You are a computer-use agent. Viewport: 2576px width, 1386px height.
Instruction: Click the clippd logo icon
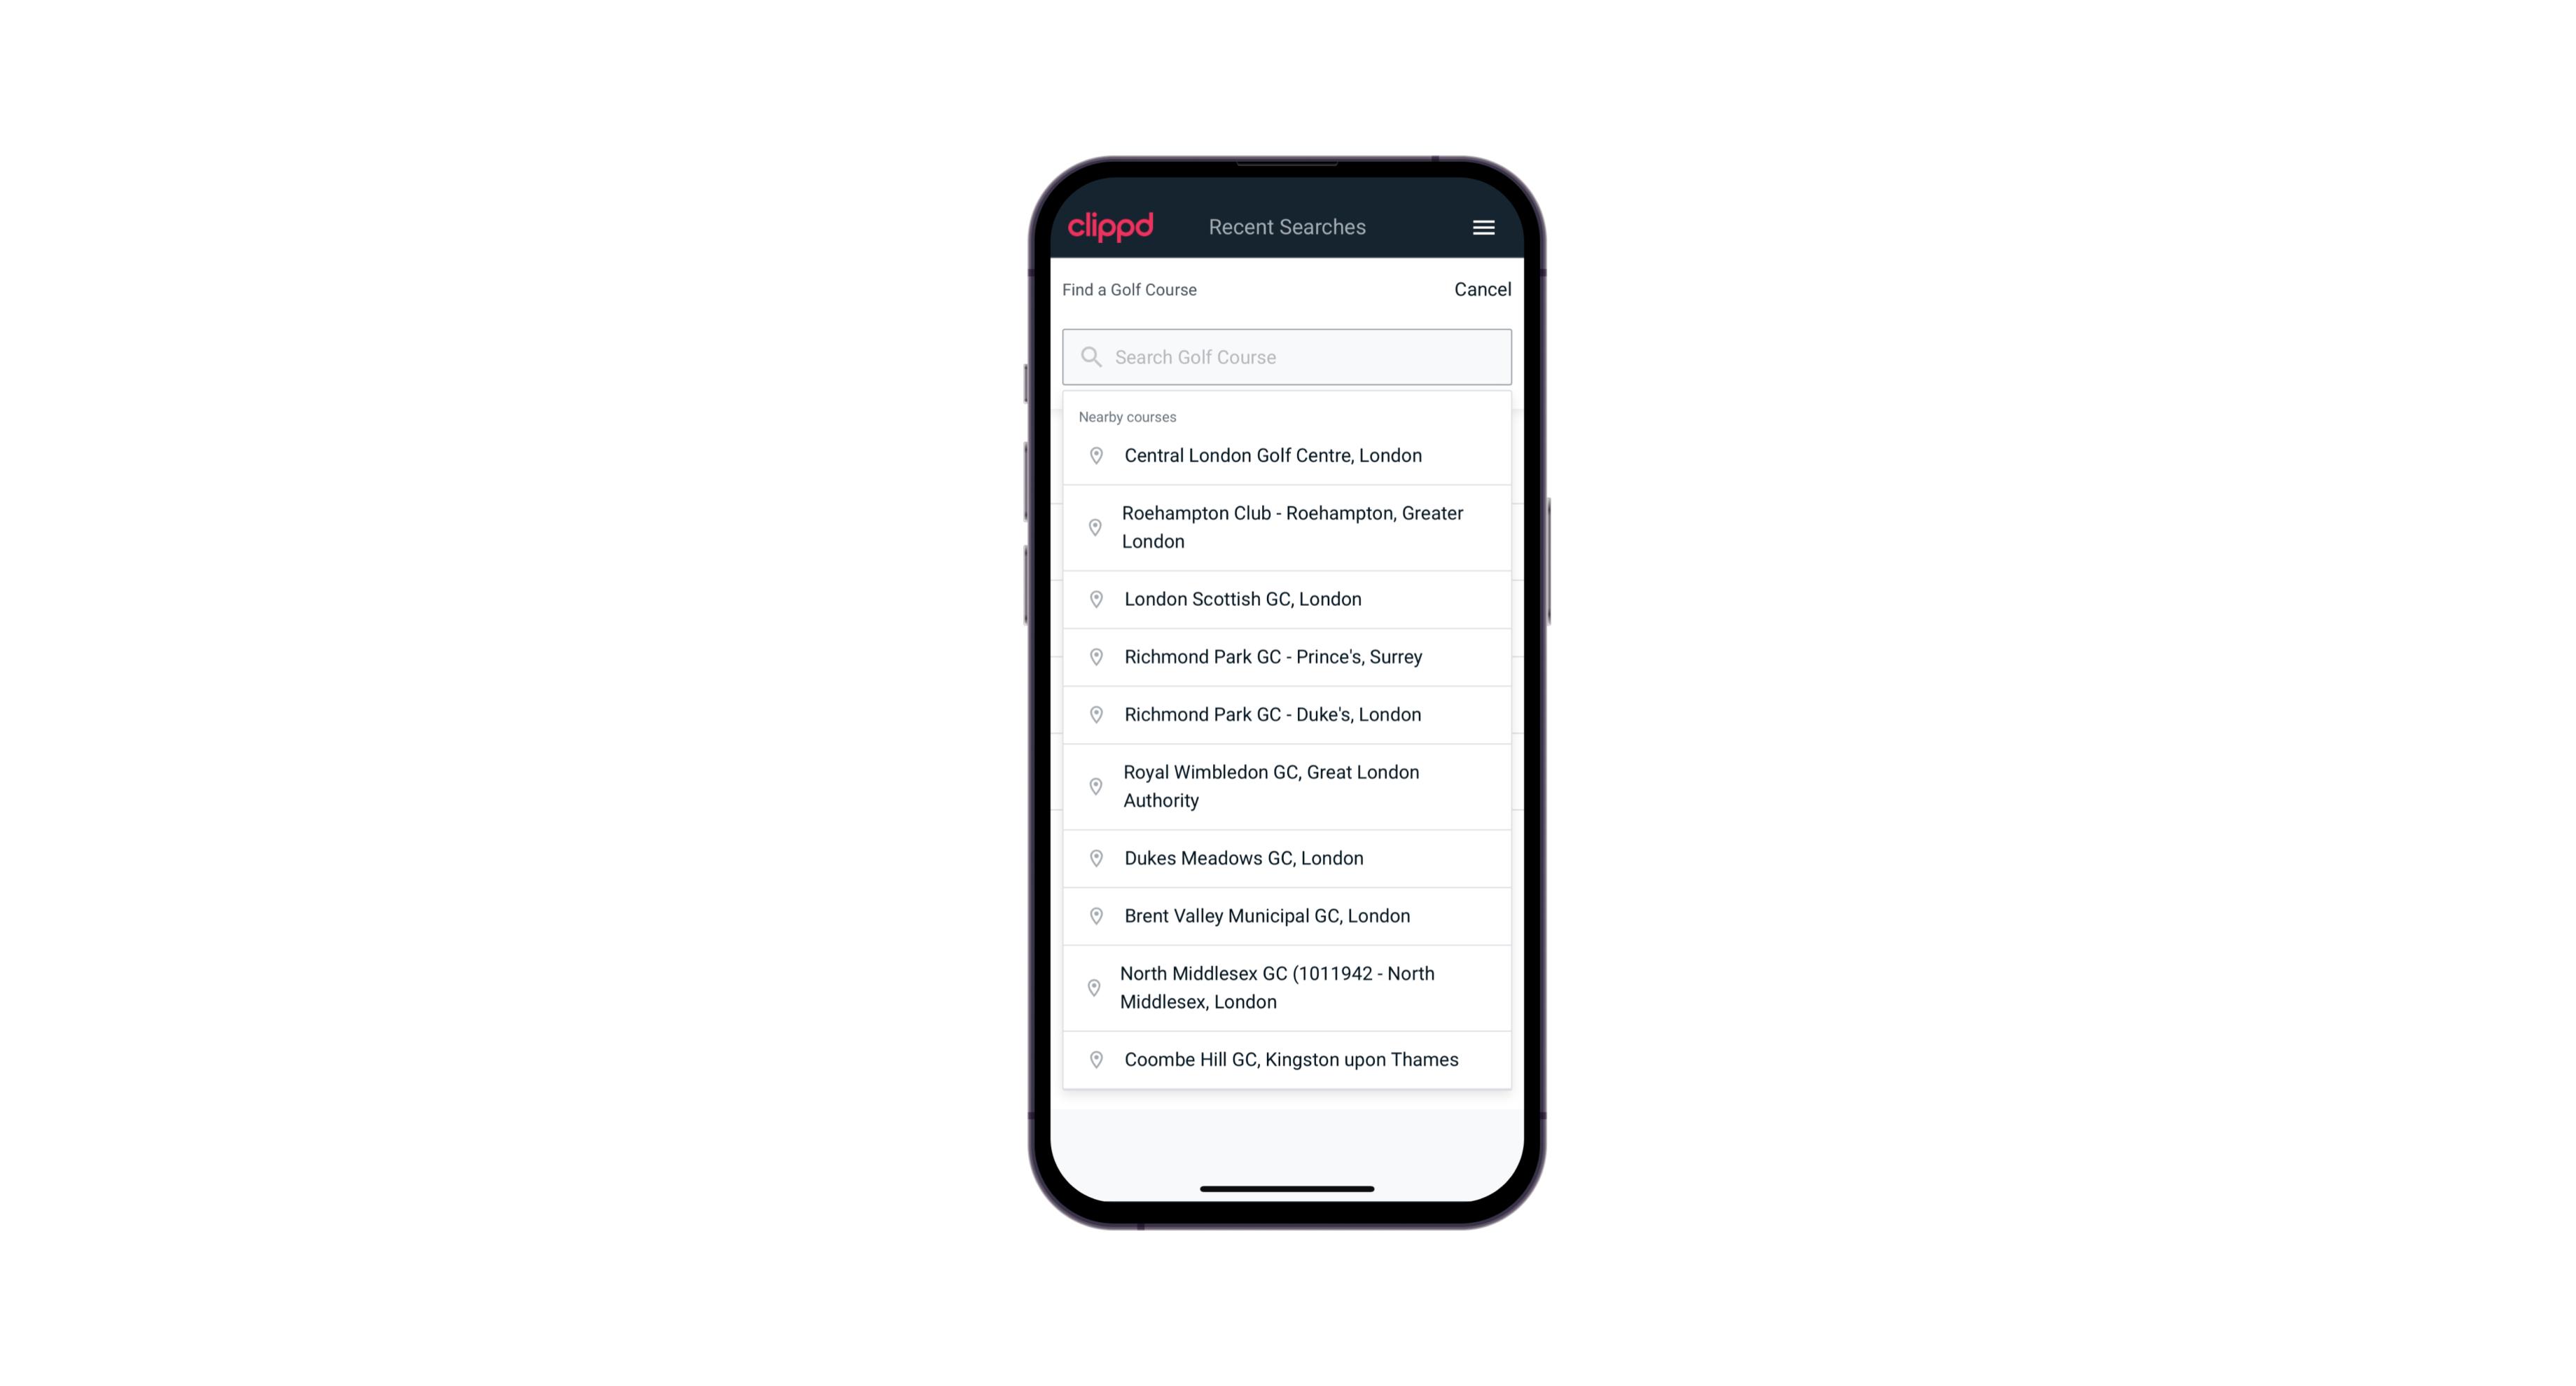(x=1111, y=227)
